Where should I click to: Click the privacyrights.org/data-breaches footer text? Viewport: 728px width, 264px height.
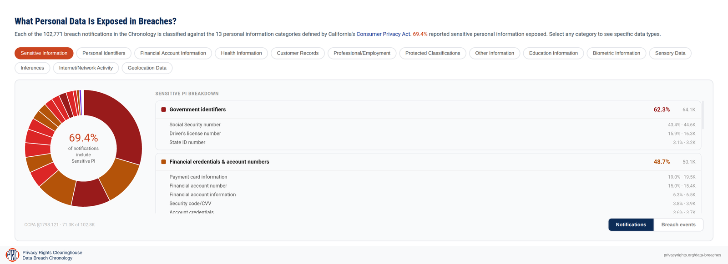coord(692,255)
